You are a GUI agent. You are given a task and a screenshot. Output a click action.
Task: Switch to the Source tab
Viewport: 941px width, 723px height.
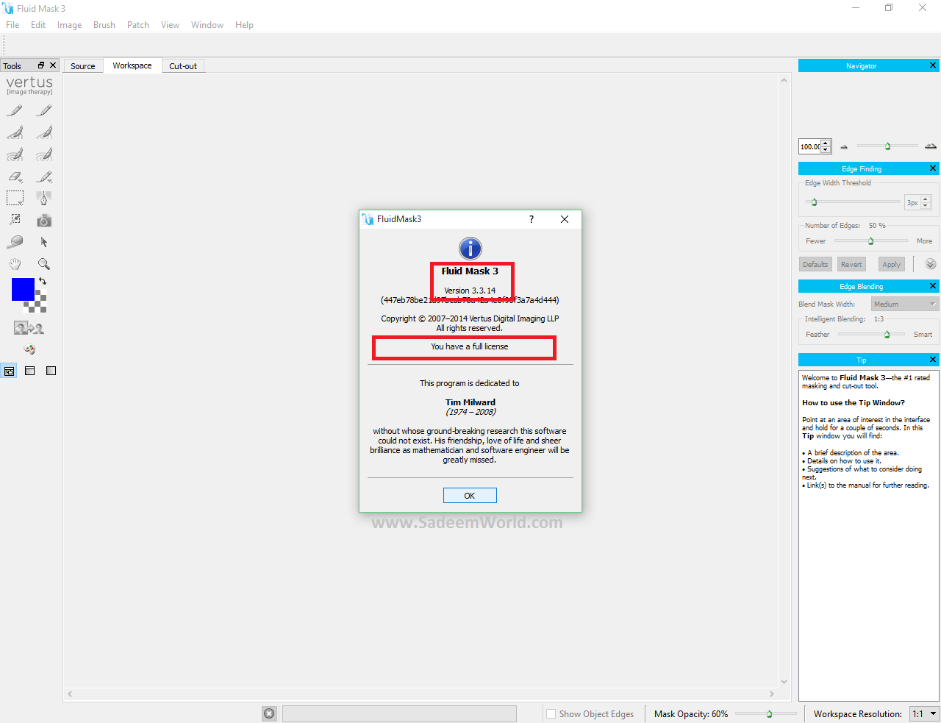pyautogui.click(x=83, y=66)
